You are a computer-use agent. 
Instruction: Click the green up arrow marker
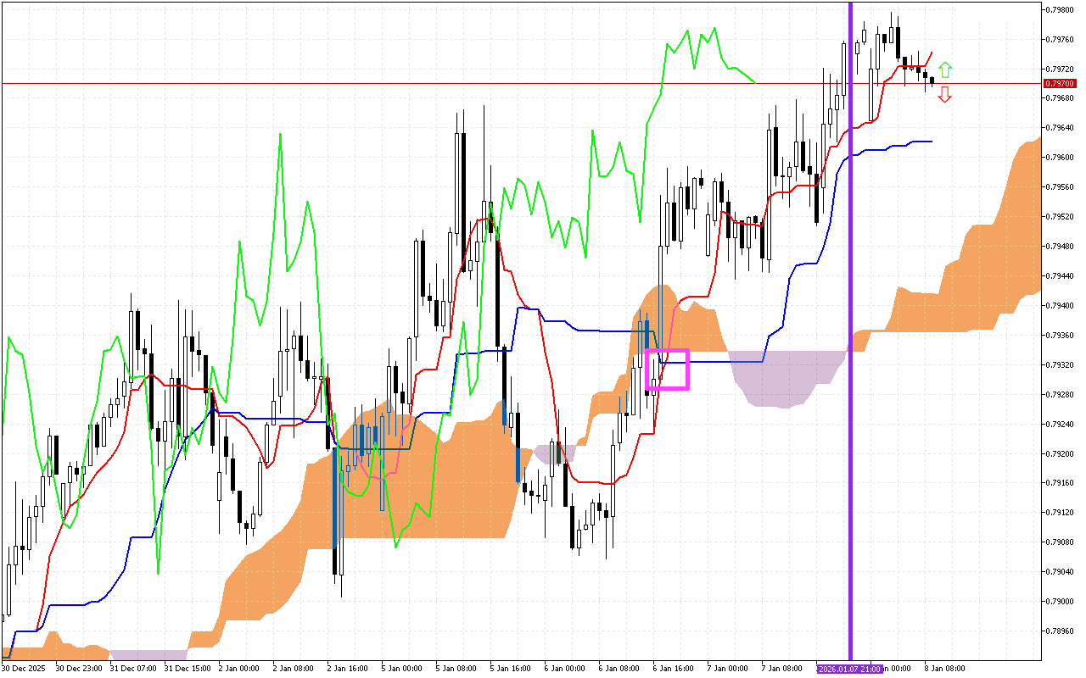click(945, 69)
